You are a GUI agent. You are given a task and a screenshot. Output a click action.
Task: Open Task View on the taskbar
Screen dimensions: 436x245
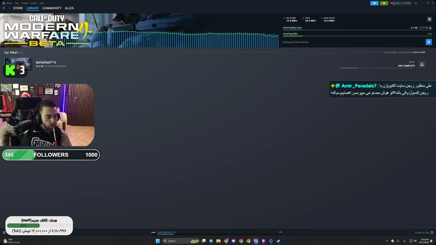[x=204, y=241]
